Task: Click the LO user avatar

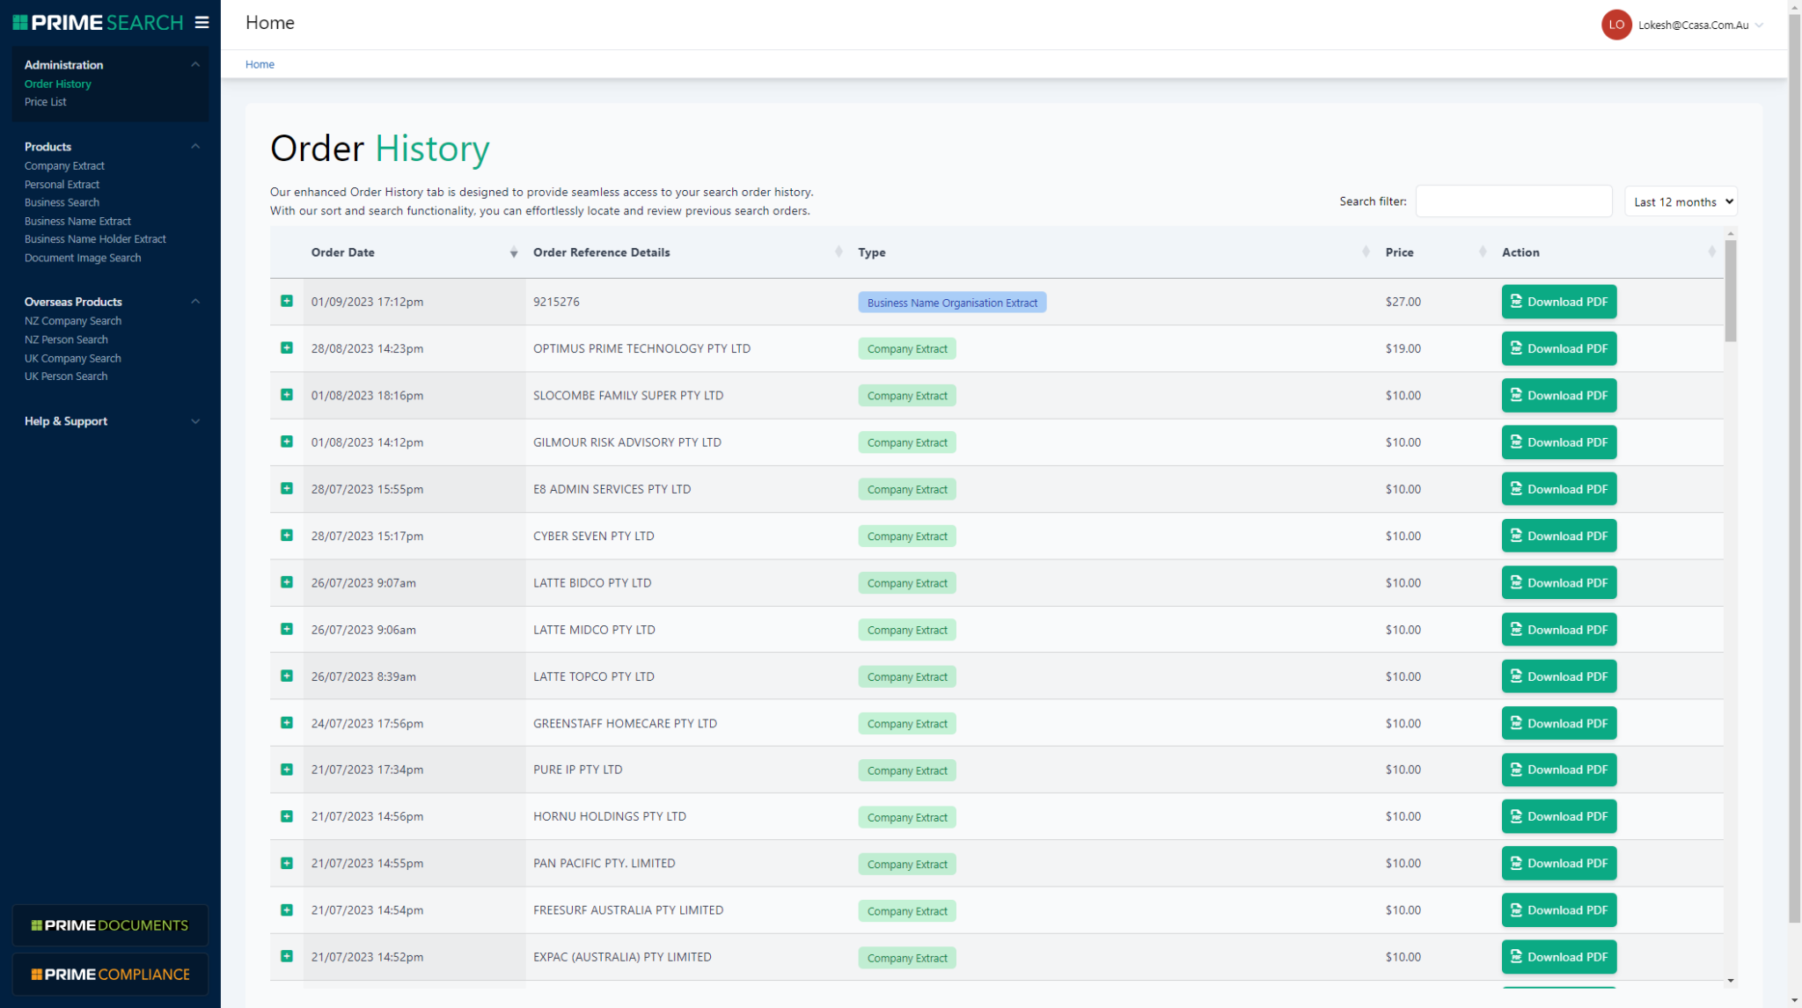Action: tap(1615, 25)
